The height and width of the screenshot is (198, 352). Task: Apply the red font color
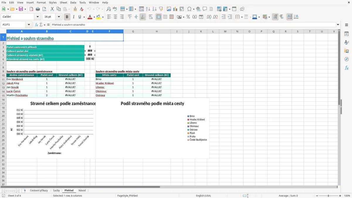point(90,17)
